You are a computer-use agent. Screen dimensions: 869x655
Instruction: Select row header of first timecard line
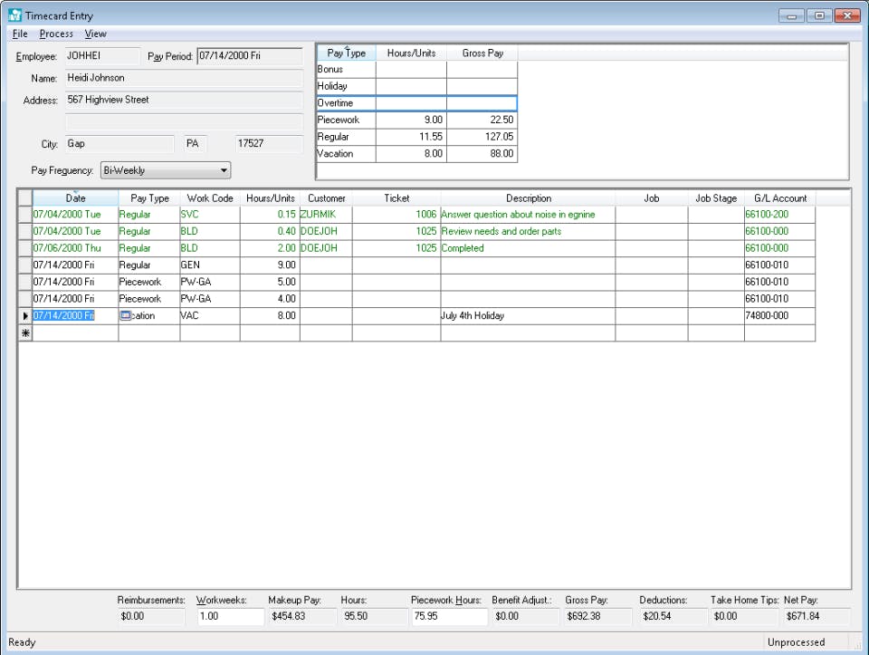tap(24, 215)
